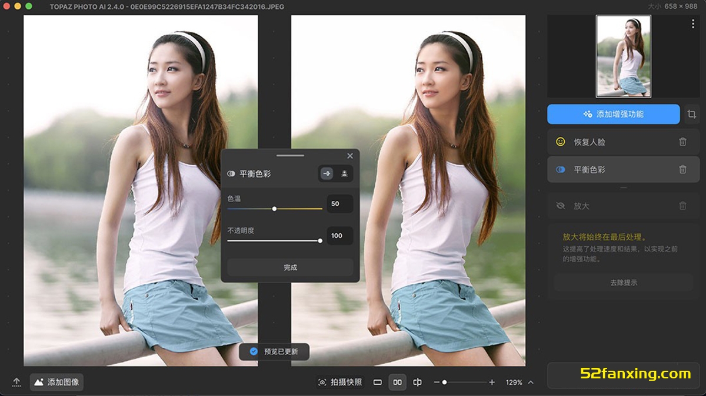
Task: Click the zoom out minus icon
Action: tap(437, 382)
